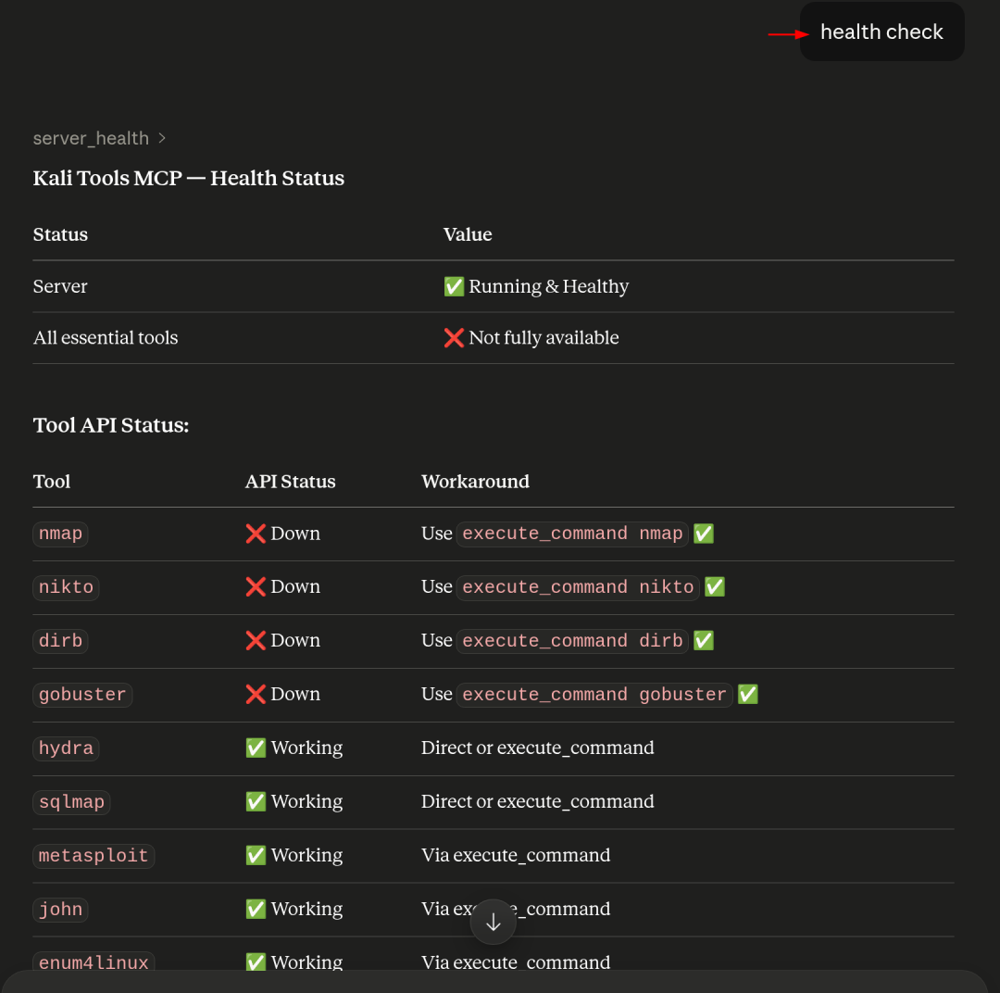
Task: Click the 'execute_command dirb' code snippet
Action: click(x=572, y=641)
